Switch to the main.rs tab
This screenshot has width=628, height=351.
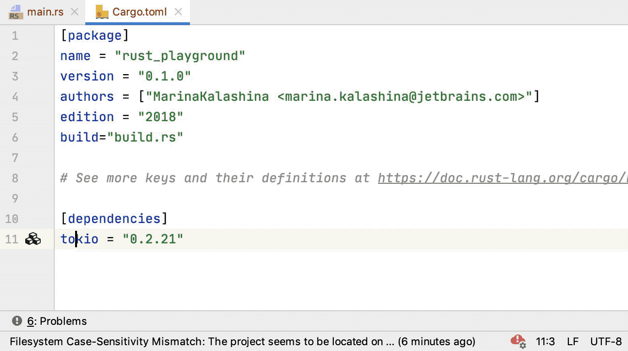[x=45, y=12]
